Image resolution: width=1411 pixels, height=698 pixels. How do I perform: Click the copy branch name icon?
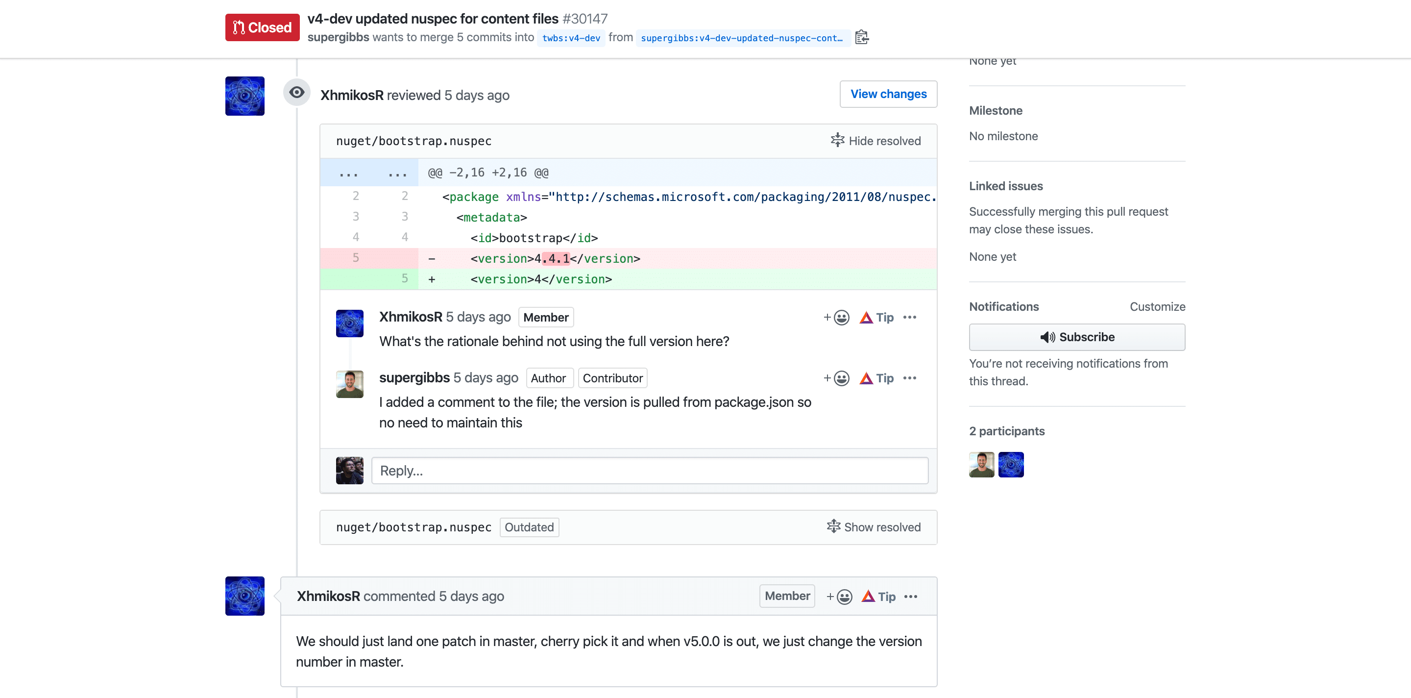[861, 38]
